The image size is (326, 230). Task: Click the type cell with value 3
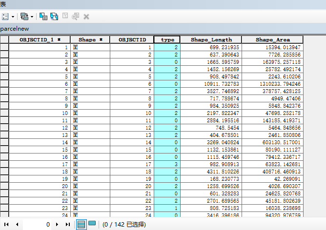pyautogui.click(x=167, y=164)
